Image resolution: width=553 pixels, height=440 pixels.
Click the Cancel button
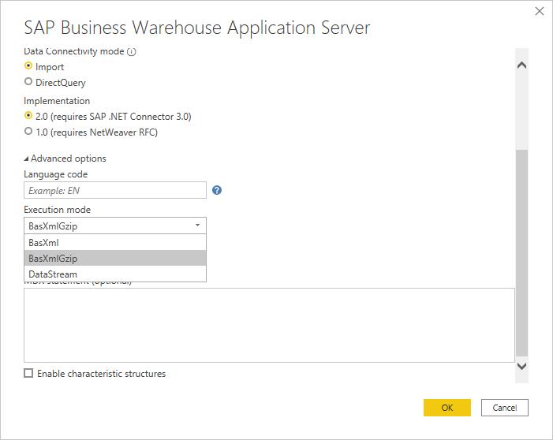tap(504, 408)
